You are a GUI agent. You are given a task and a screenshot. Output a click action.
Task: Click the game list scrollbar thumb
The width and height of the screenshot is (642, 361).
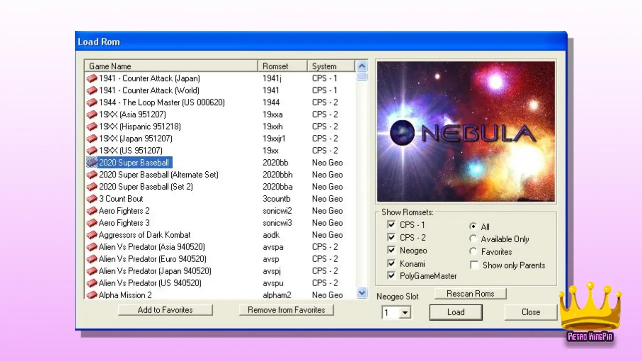[362, 76]
